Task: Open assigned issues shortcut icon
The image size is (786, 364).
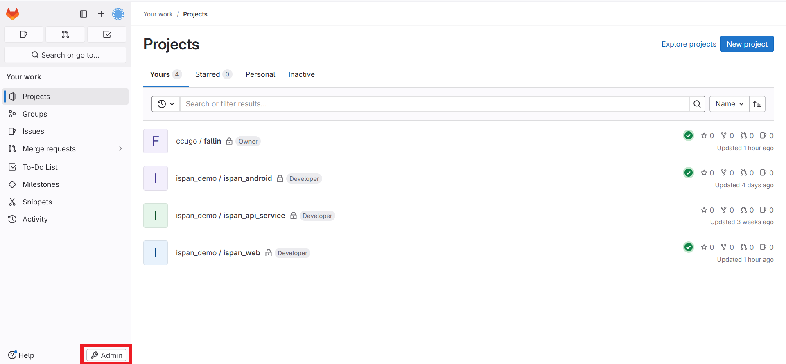Action: [x=24, y=34]
